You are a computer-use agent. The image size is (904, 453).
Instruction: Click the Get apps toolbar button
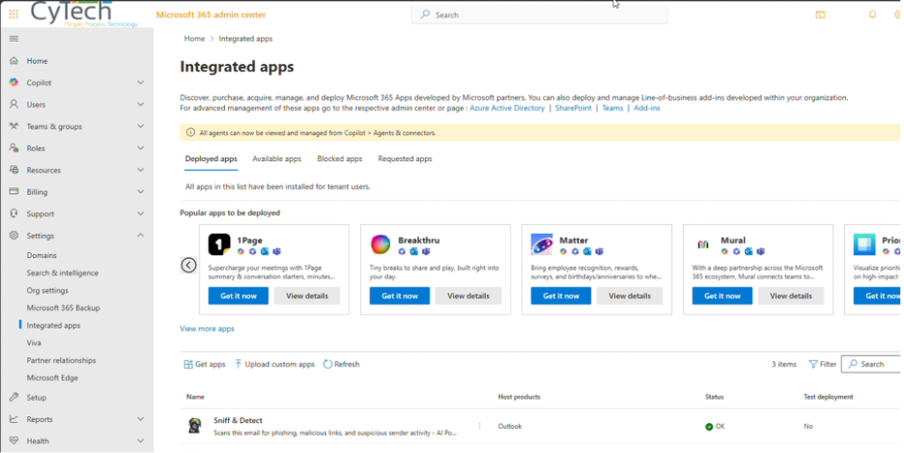(205, 364)
